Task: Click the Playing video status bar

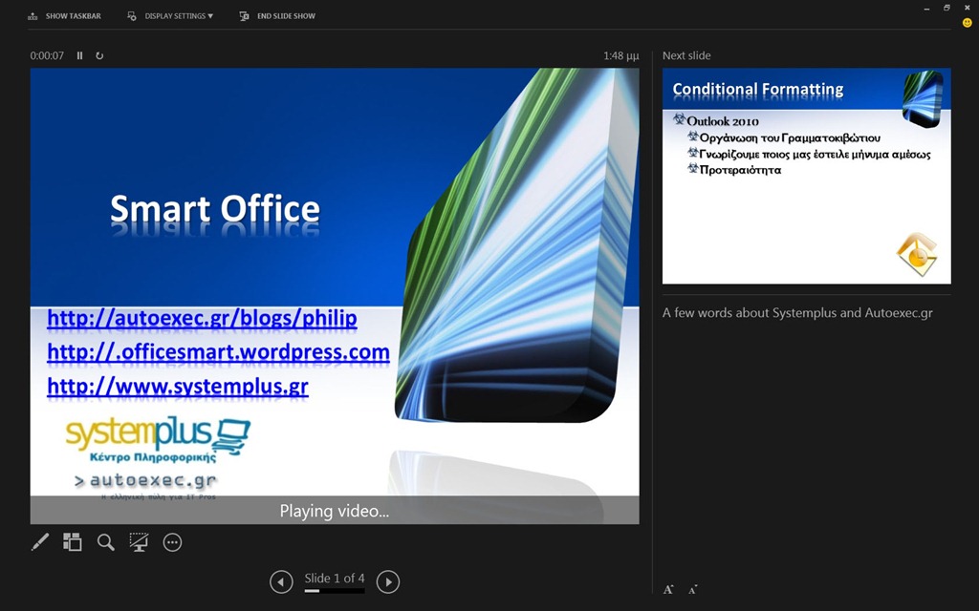Action: click(335, 511)
